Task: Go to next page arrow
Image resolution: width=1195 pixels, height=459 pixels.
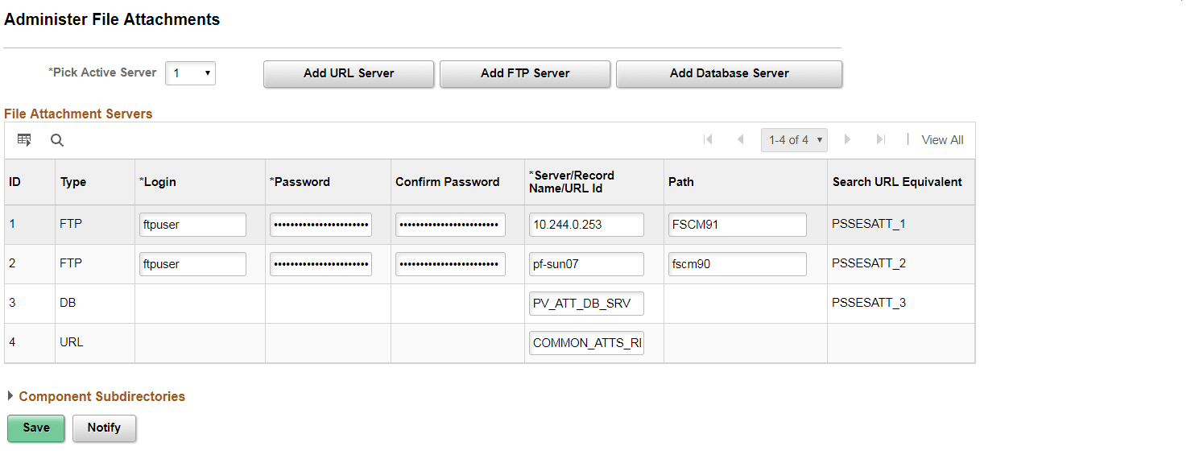Action: click(x=847, y=139)
